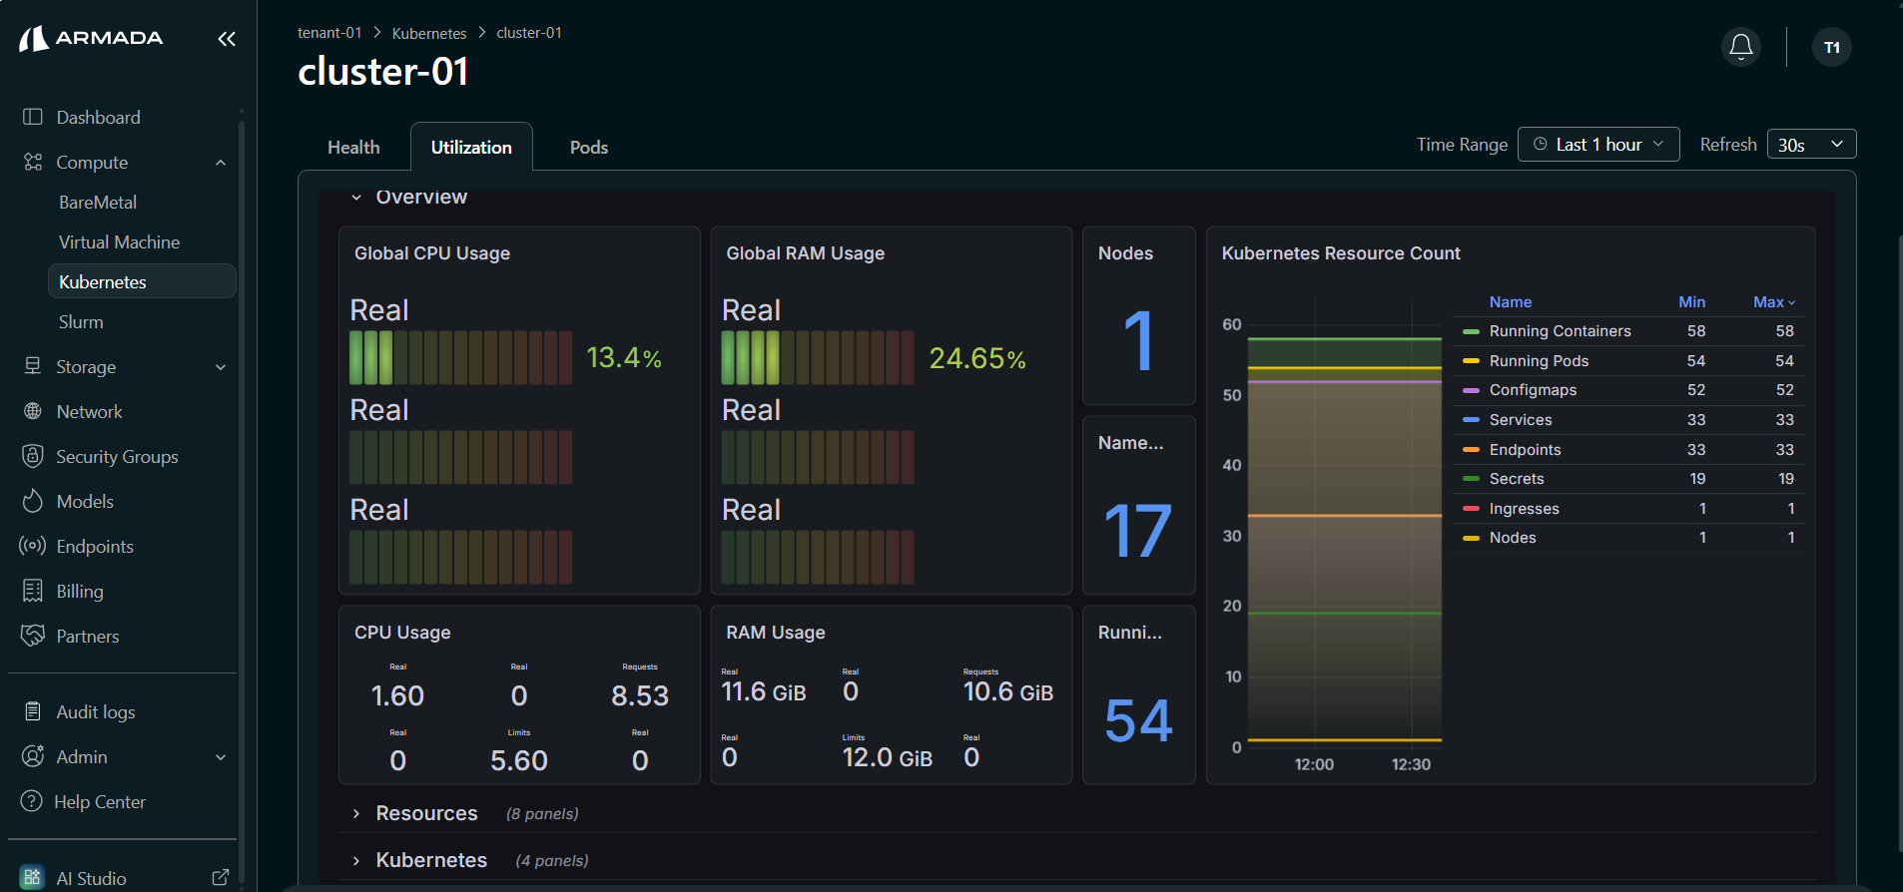
Task: Toggle Endpoints series in legend
Action: [x=1525, y=450]
